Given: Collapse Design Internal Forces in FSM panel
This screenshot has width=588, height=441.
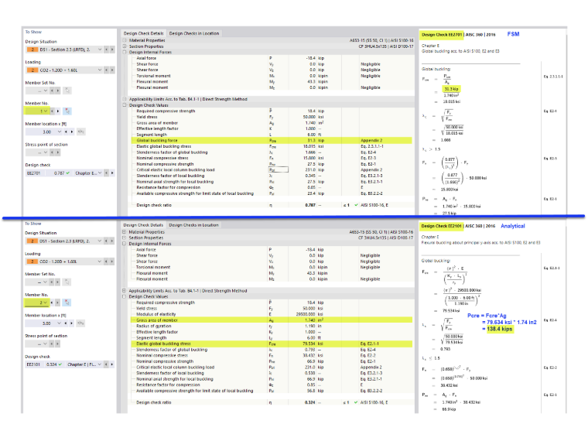Looking at the screenshot, I should pos(125,52).
